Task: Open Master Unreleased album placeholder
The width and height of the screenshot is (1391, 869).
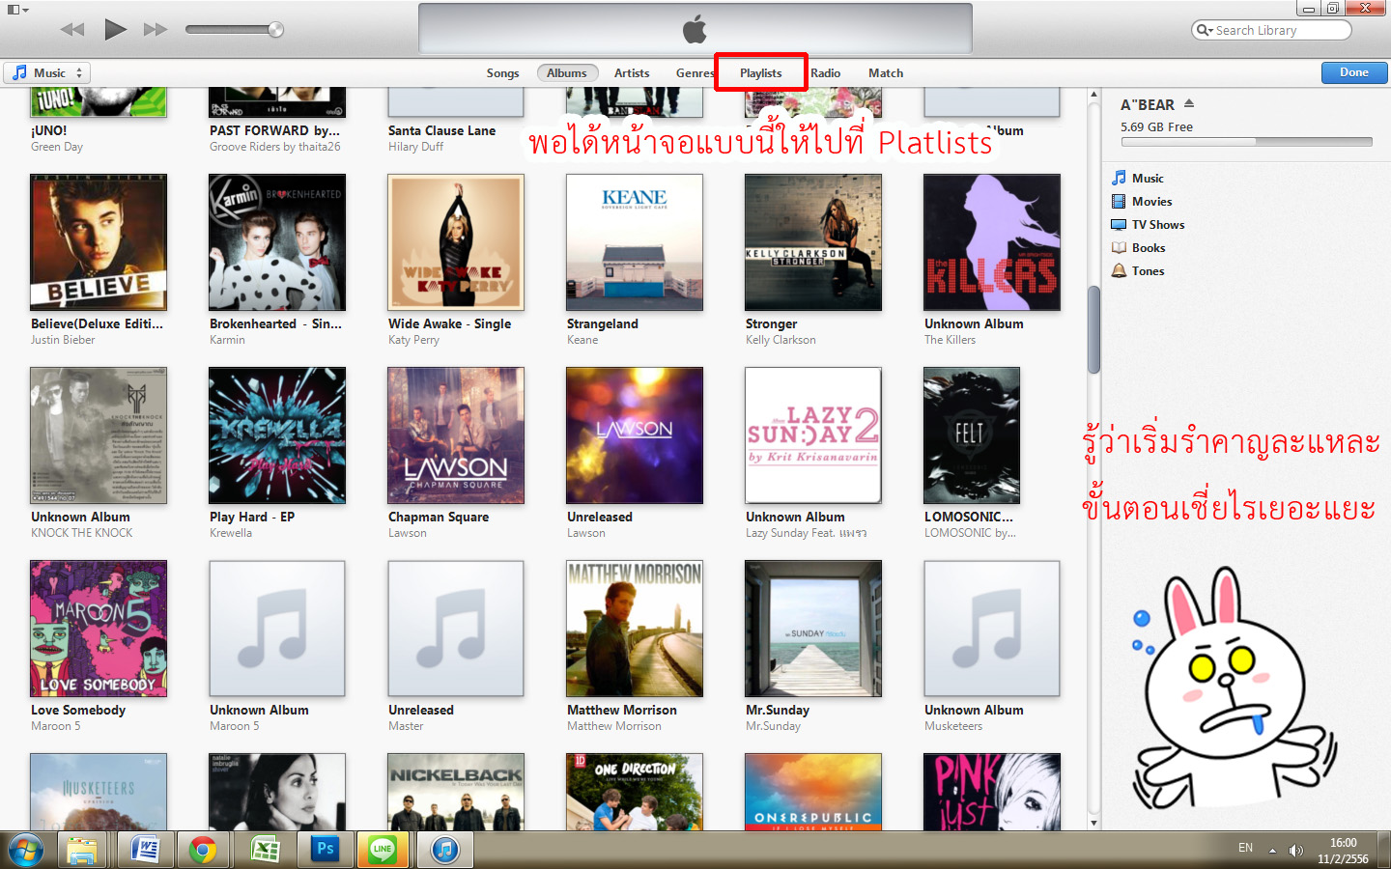Action: click(x=456, y=629)
